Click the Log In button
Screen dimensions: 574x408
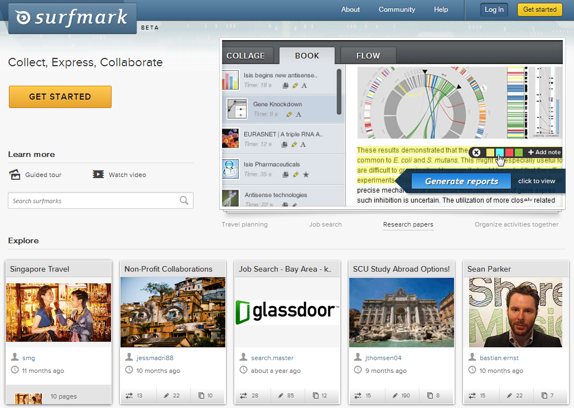(x=494, y=10)
